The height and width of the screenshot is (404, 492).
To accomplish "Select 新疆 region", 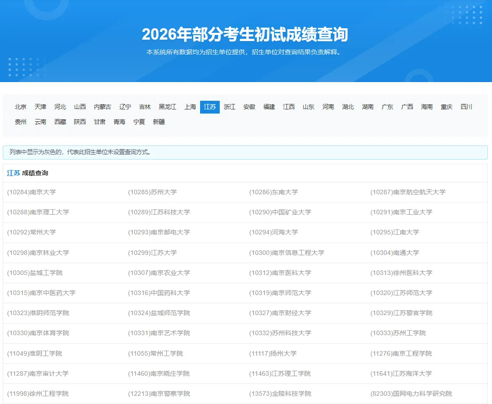I will tap(159, 122).
